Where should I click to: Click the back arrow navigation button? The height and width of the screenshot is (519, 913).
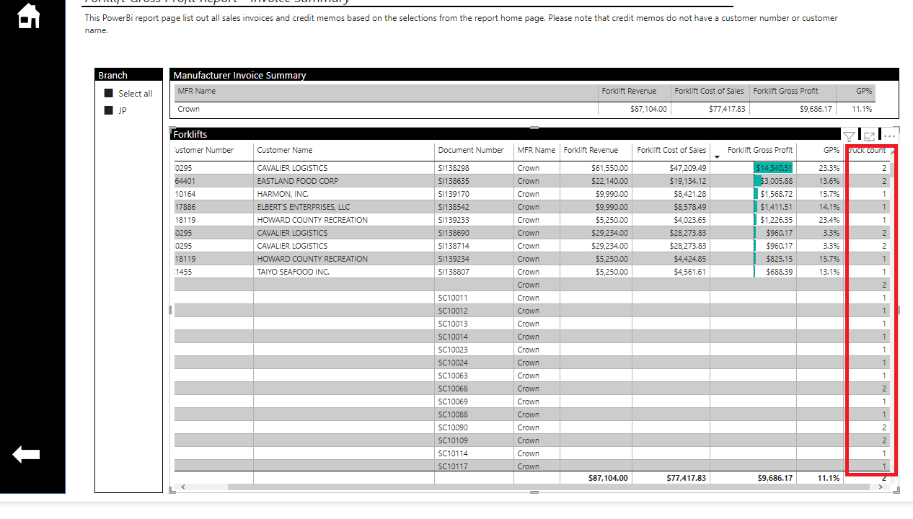tap(26, 454)
